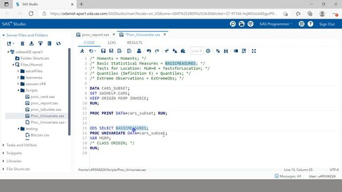This screenshot has width=342, height=192.
Task: Close the proc_report.sas tab
Action: [x=114, y=35]
